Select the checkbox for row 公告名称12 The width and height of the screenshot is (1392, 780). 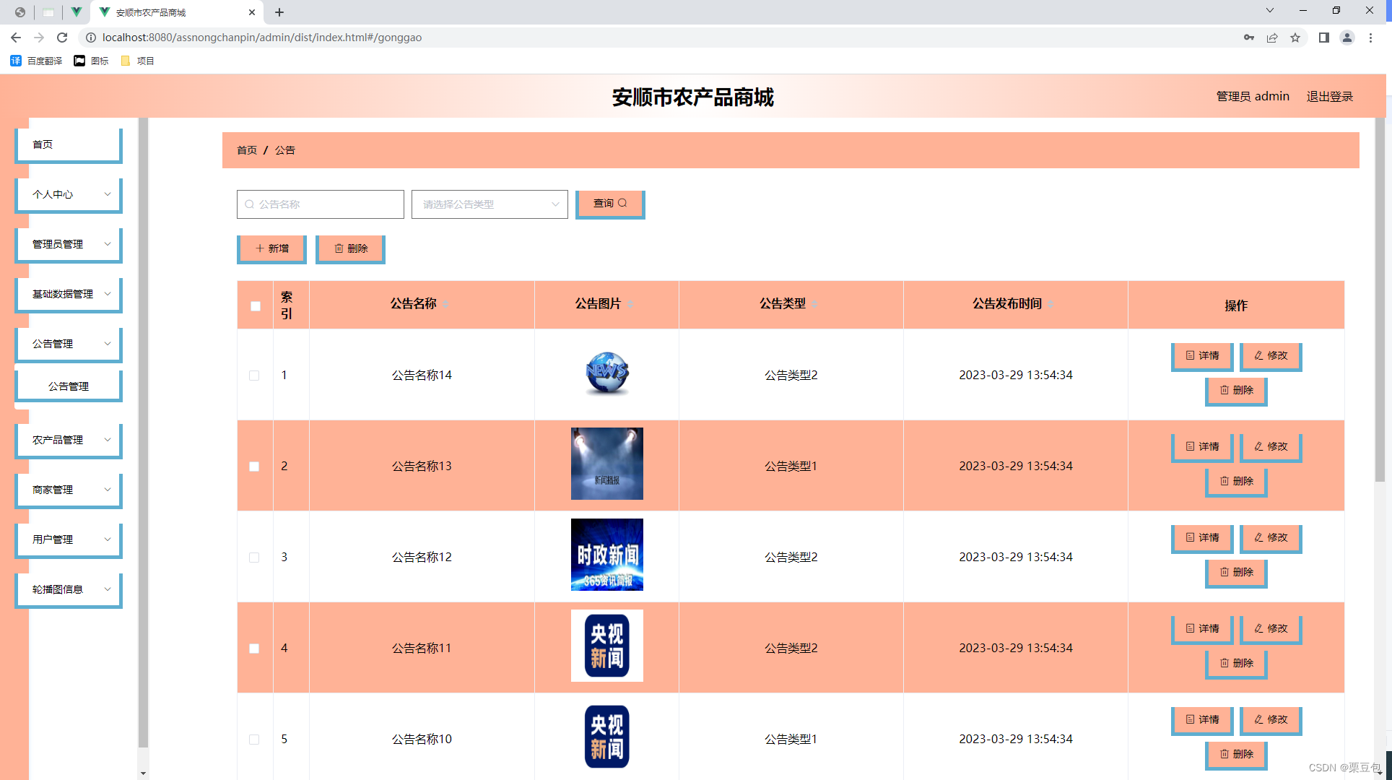point(254,558)
